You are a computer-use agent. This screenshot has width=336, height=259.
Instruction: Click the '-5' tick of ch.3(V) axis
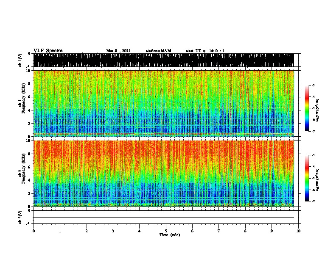(28, 224)
